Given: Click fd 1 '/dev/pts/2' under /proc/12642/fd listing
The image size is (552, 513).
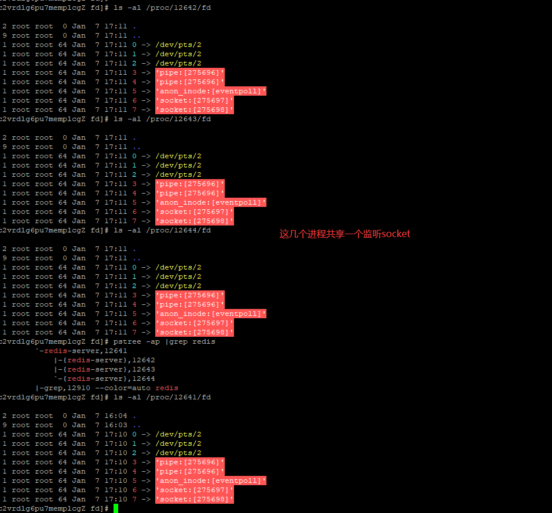Looking at the screenshot, I should 178,54.
